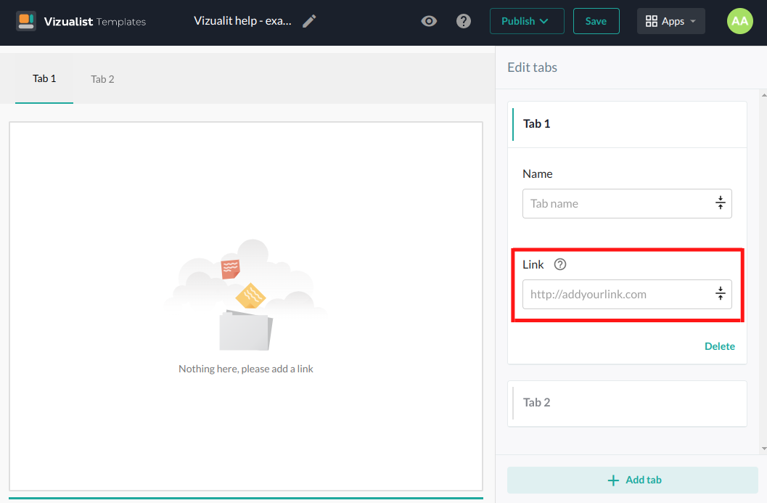Click the Edit tabs panel scrollbar
Viewport: 767px width, 503px height.
762,269
